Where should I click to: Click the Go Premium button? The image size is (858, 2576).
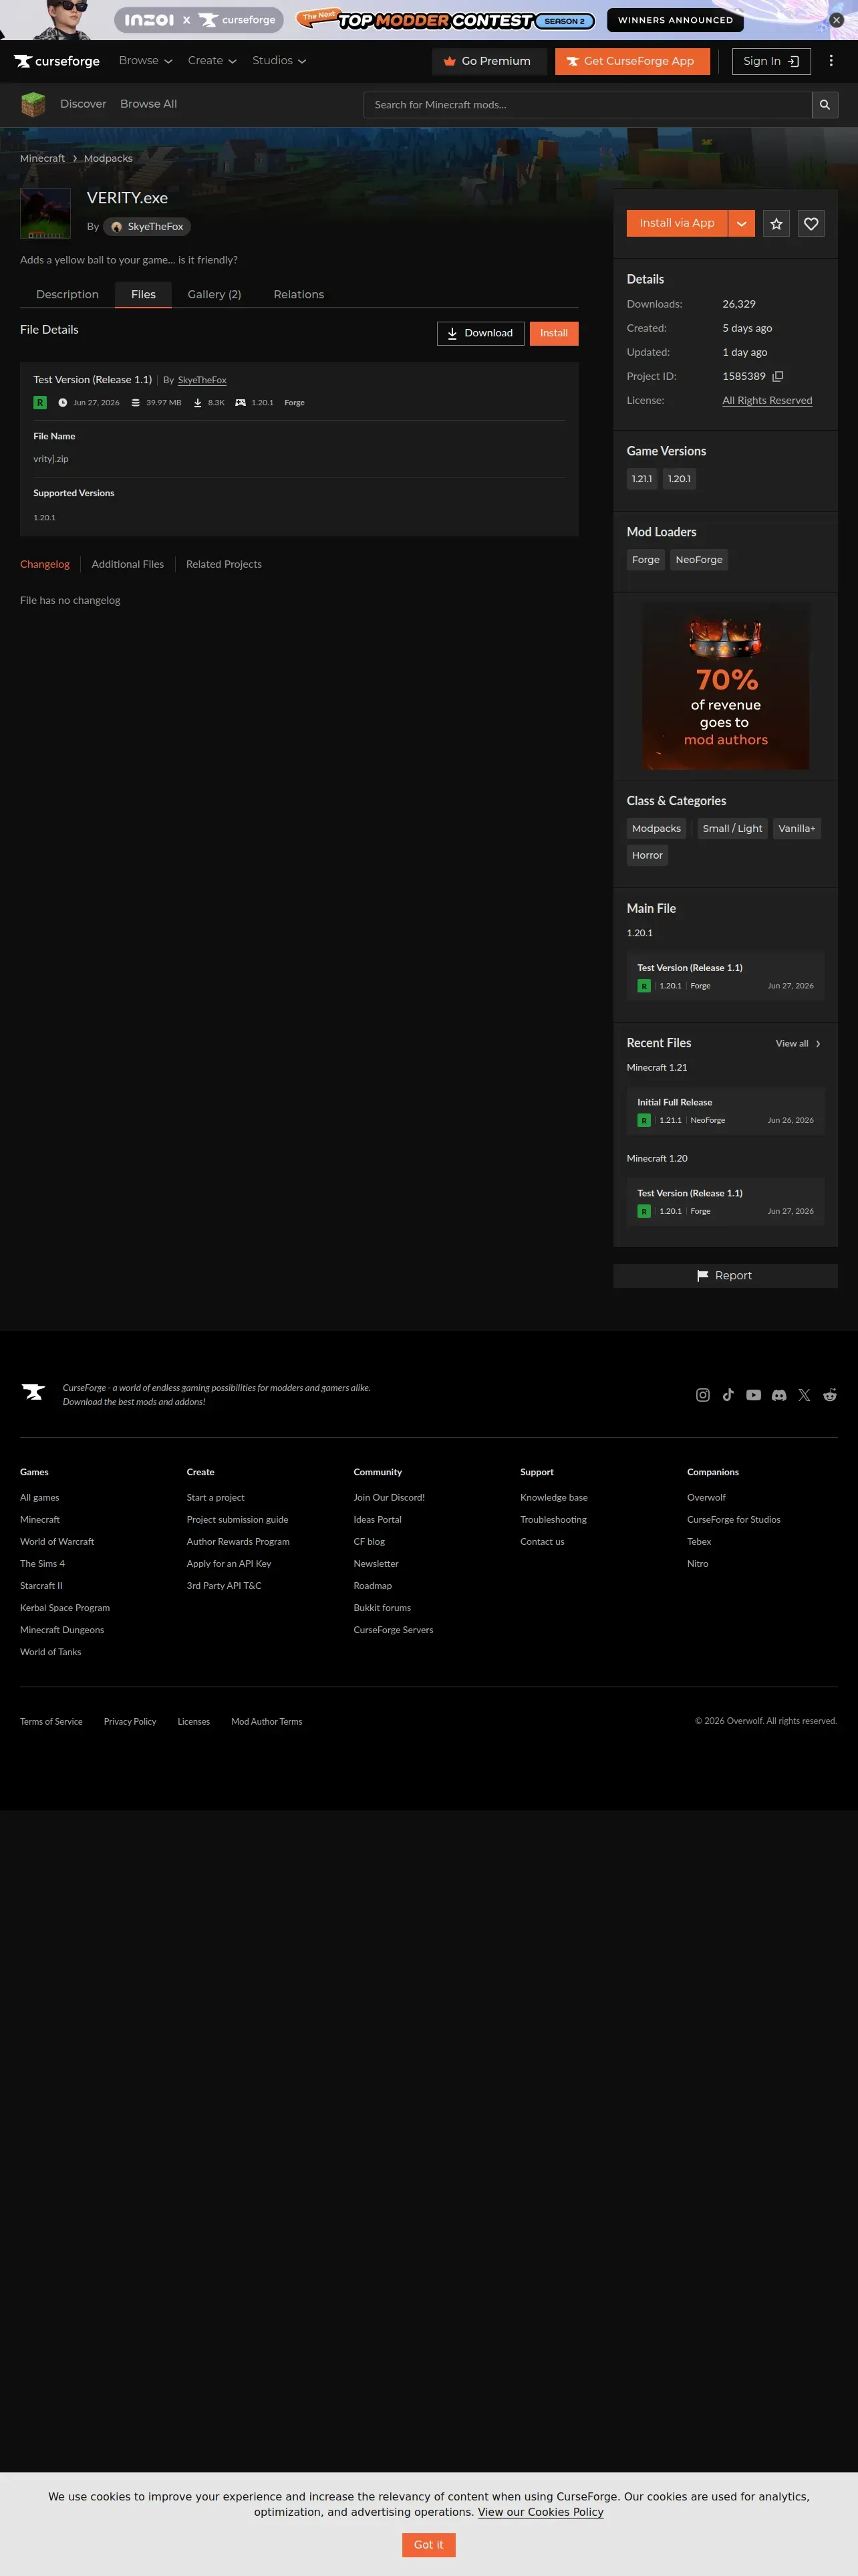click(489, 61)
